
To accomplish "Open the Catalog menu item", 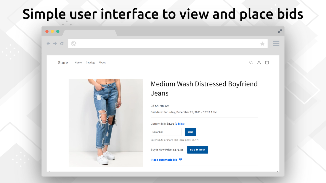I will (x=90, y=62).
